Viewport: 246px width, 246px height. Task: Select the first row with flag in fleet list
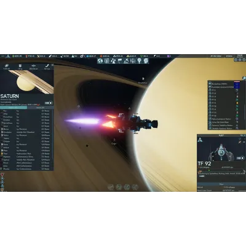pos(223,84)
